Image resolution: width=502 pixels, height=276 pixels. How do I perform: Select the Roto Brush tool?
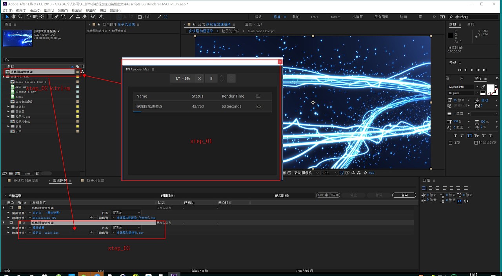click(x=93, y=16)
